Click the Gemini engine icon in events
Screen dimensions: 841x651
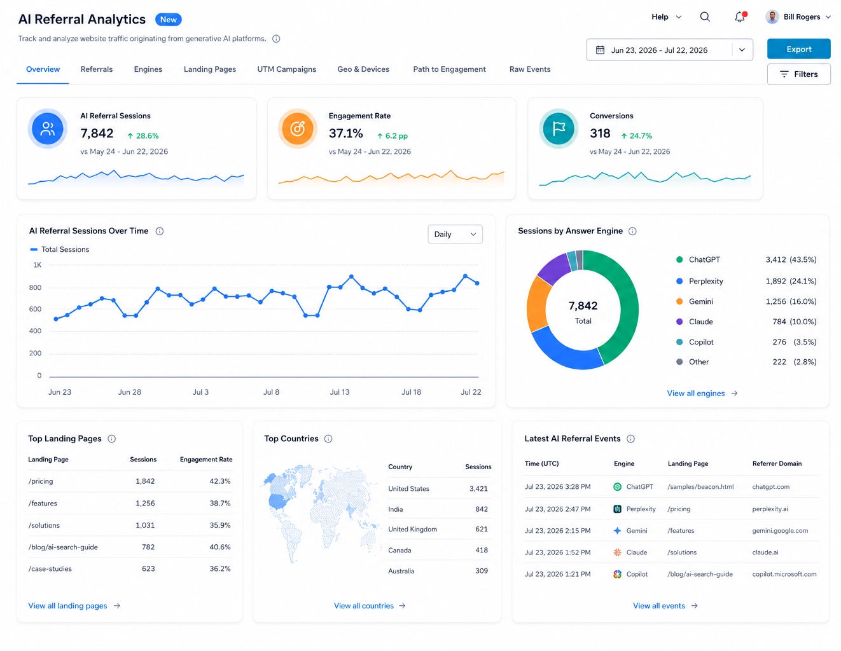(617, 531)
